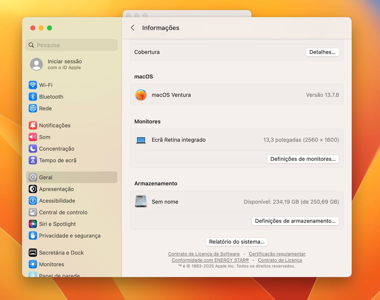Click the Monitores sun icon in sidebar
380x300 pixels.
click(33, 264)
